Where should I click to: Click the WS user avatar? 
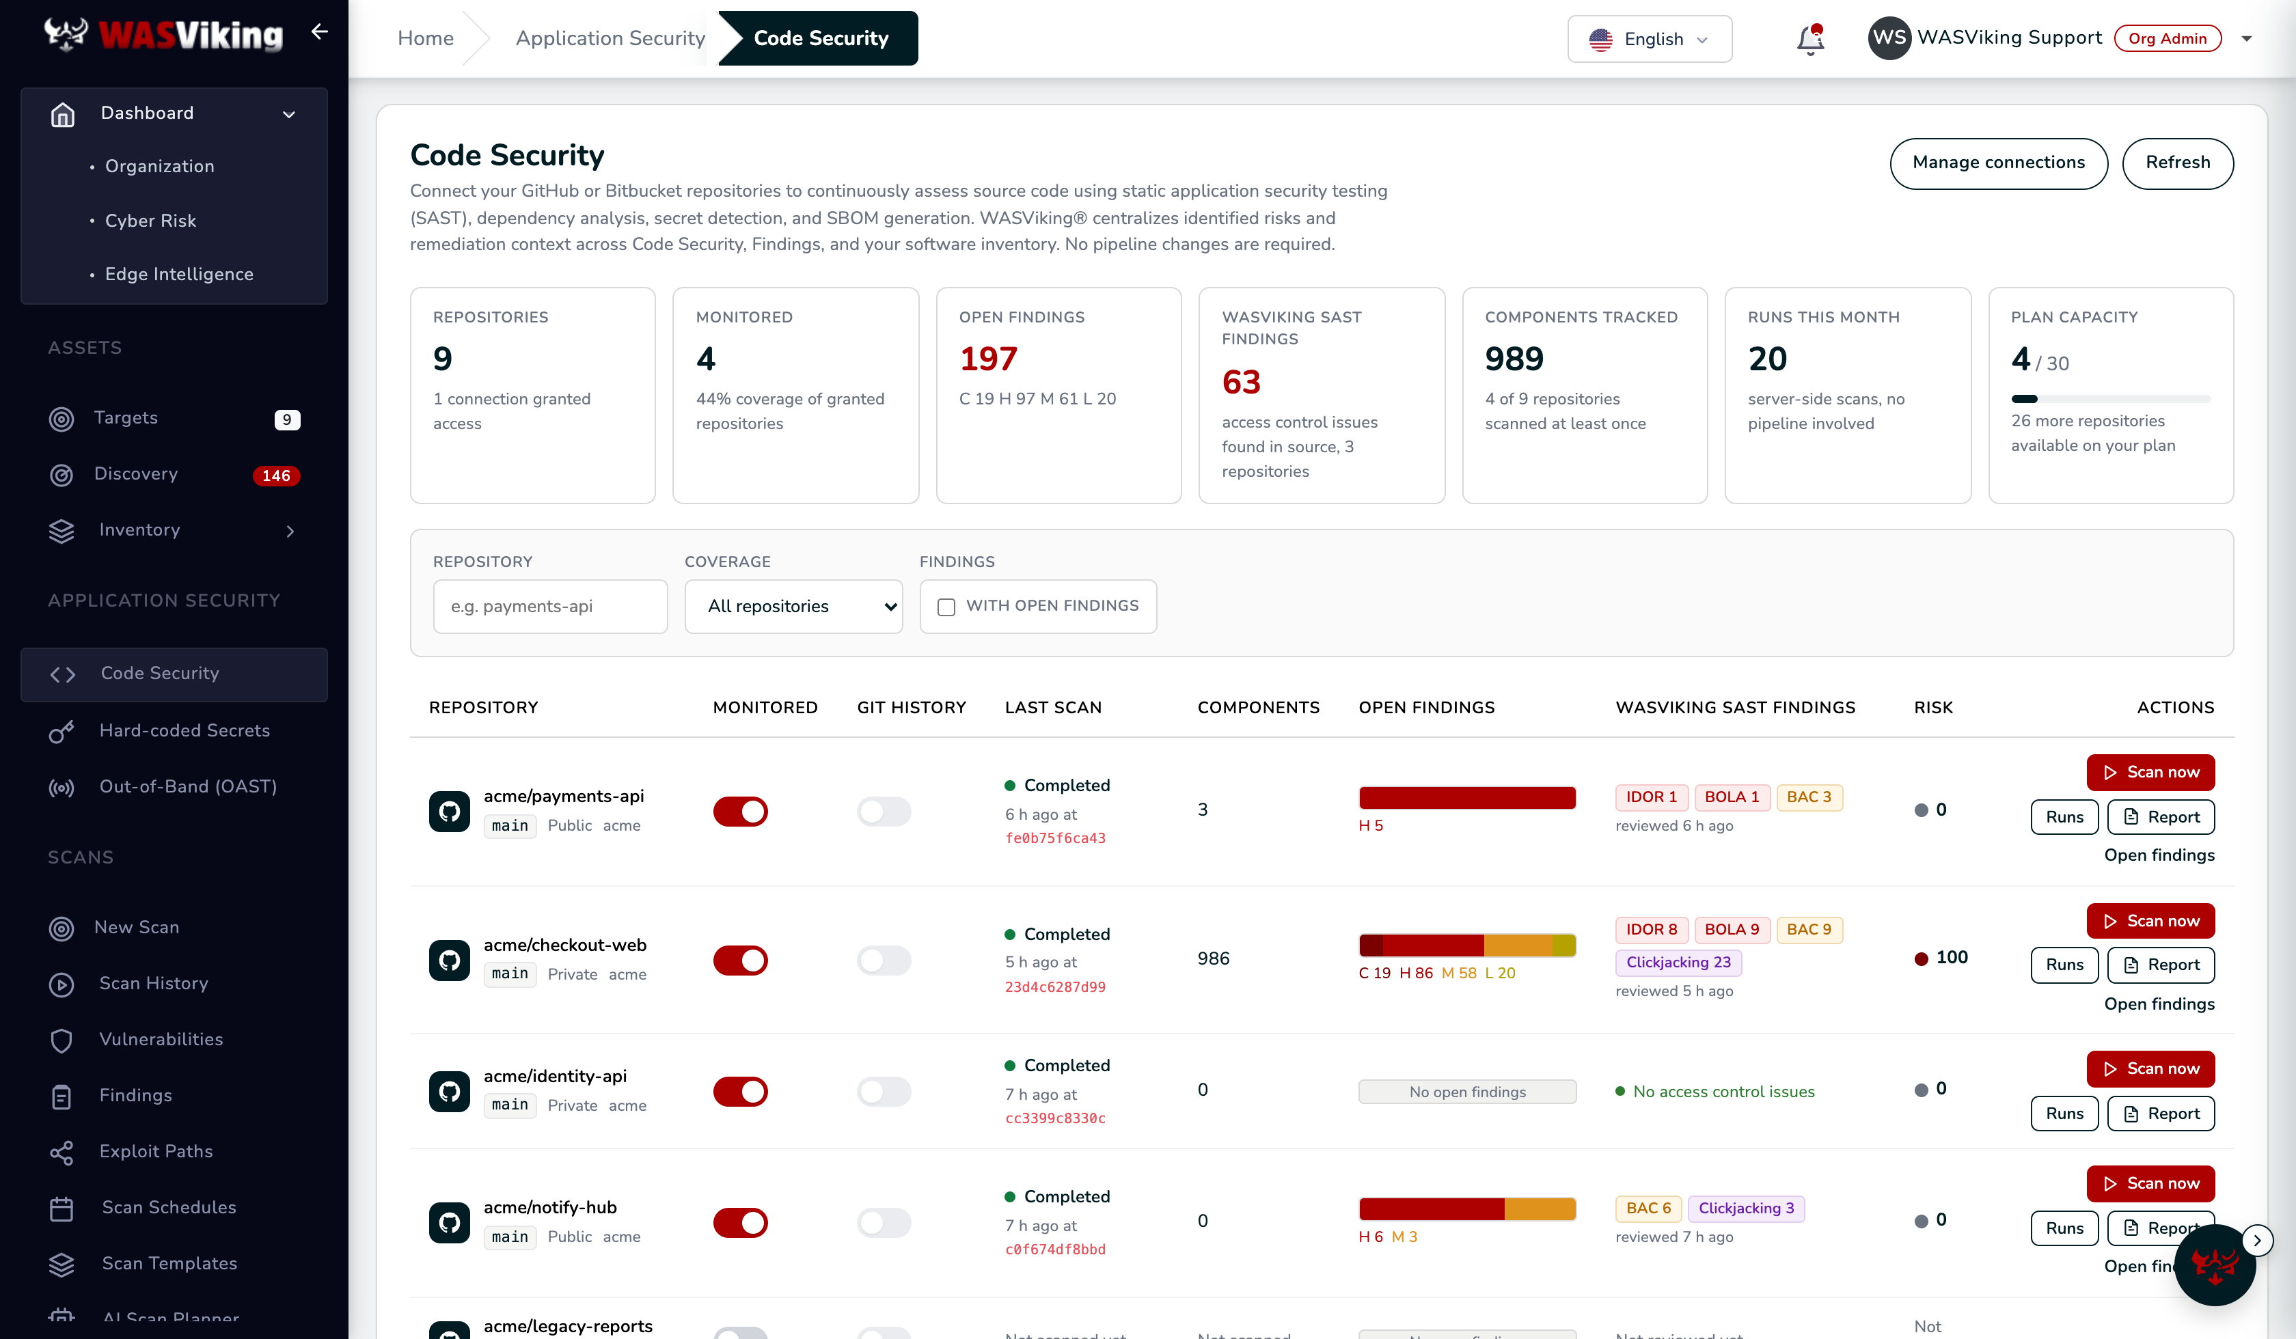point(1889,38)
